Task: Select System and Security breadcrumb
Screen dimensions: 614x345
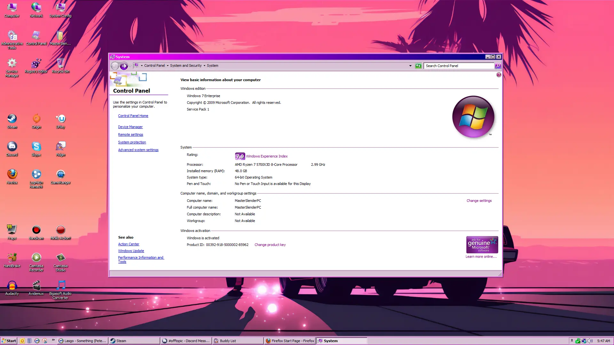Action: point(186,65)
